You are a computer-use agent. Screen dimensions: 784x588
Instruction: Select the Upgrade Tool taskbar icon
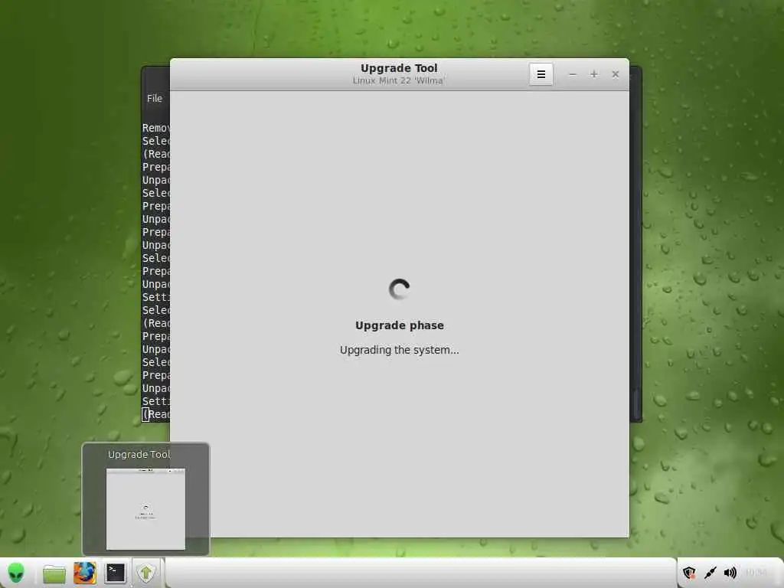[146, 573]
